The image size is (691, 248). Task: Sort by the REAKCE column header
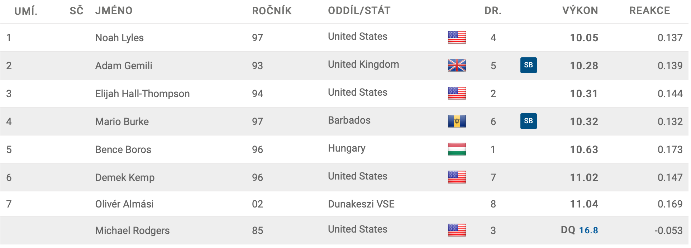point(649,10)
